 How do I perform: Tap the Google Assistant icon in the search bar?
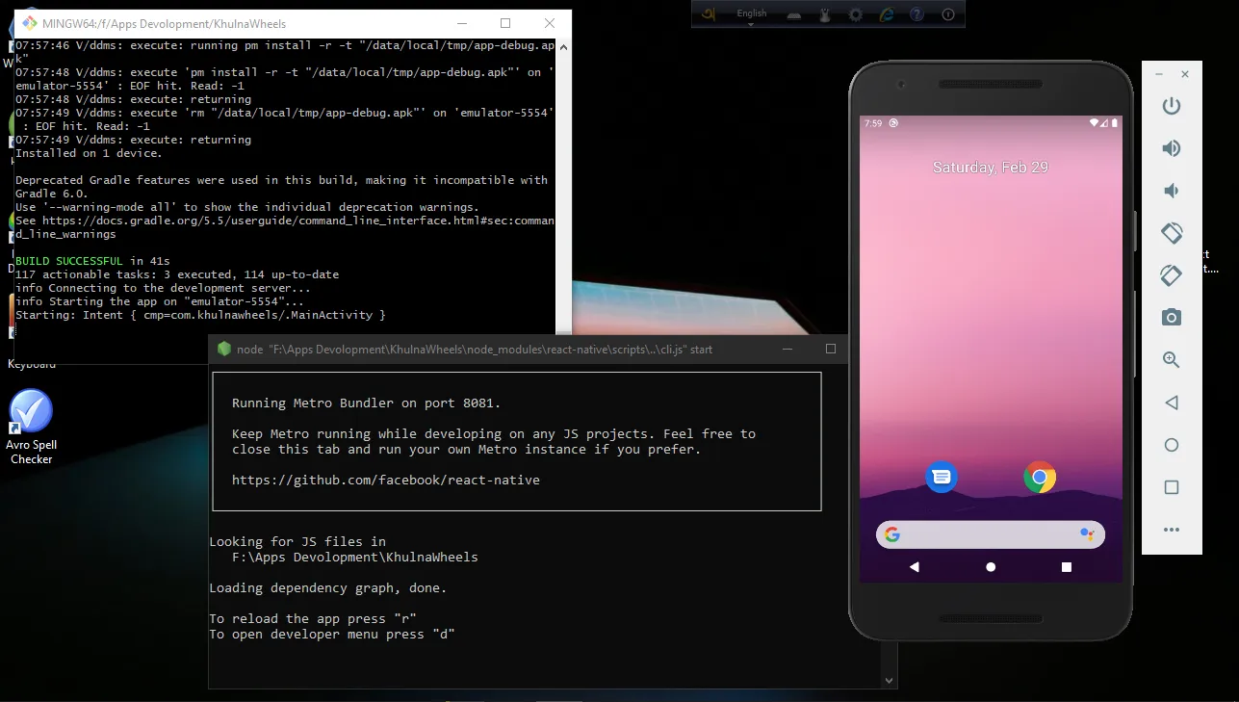coord(1087,534)
